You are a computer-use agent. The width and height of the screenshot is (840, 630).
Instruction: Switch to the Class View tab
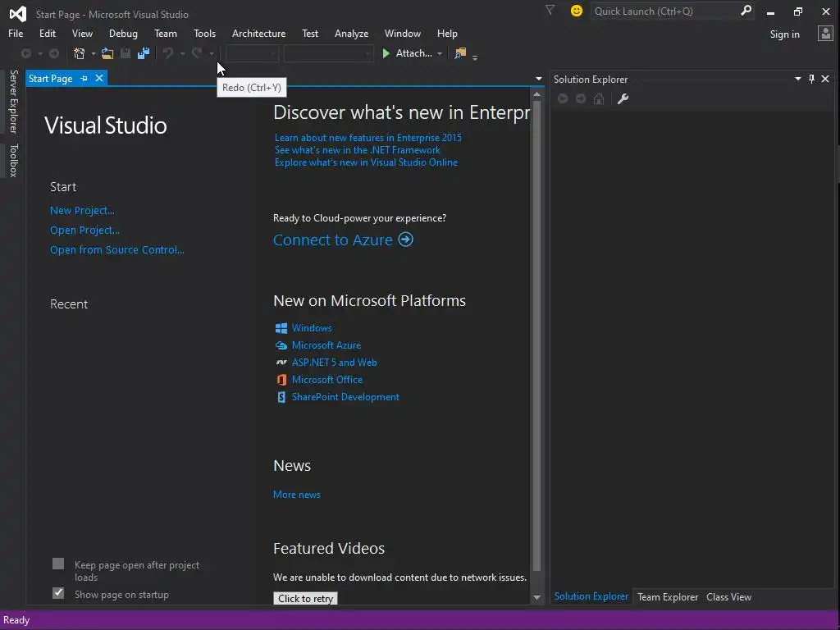pyautogui.click(x=728, y=597)
